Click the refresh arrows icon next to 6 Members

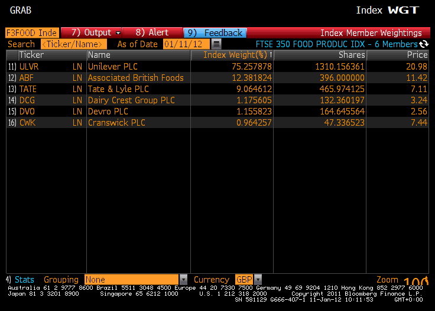pos(424,44)
